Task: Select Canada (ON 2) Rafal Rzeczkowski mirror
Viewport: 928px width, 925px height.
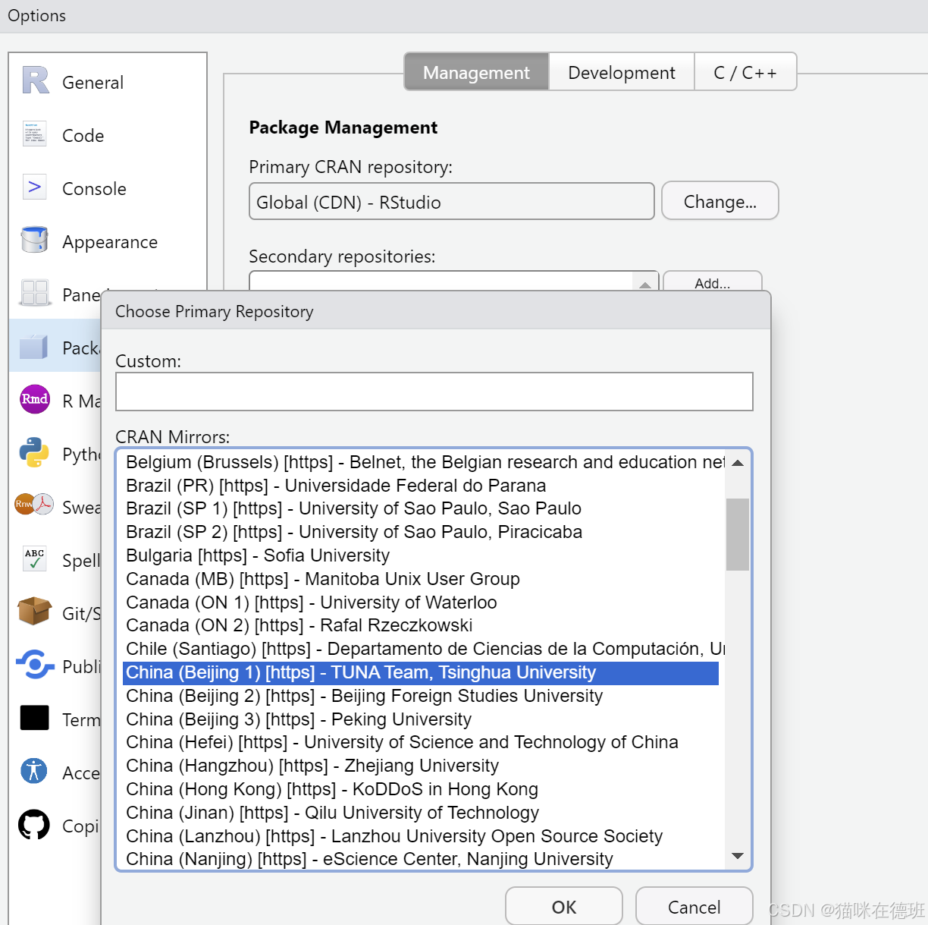Action: point(421,625)
